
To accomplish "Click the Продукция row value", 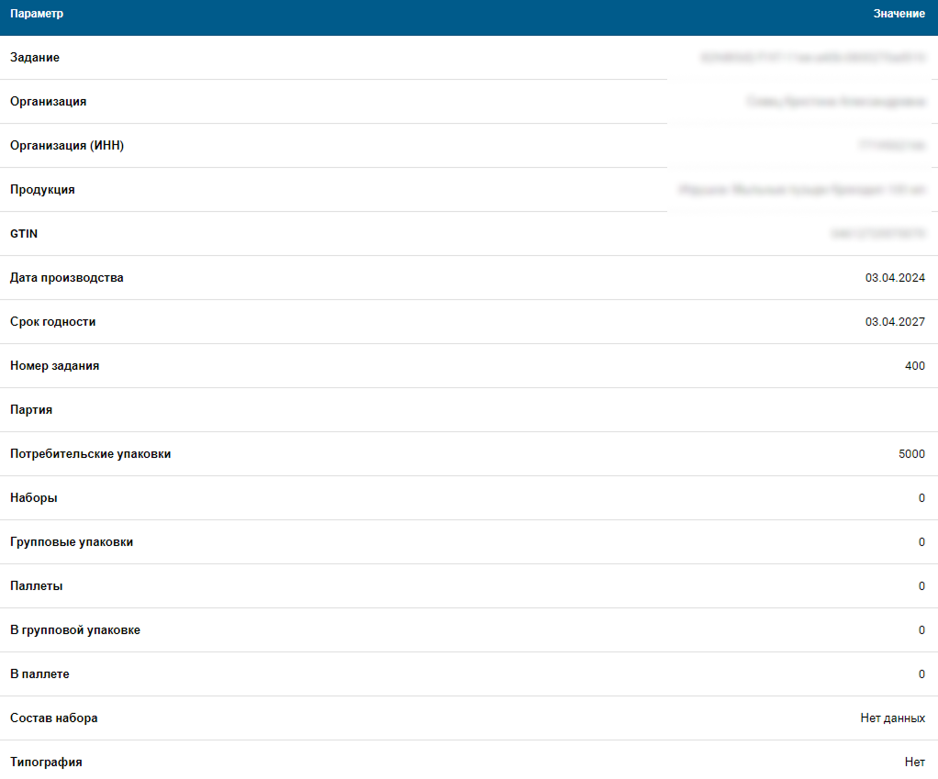I will point(844,190).
